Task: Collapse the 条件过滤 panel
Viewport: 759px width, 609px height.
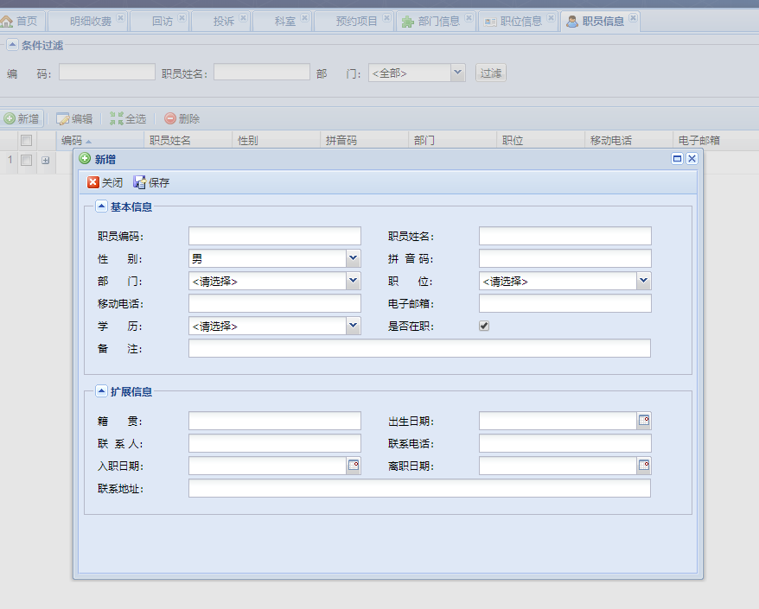Action: click(13, 45)
